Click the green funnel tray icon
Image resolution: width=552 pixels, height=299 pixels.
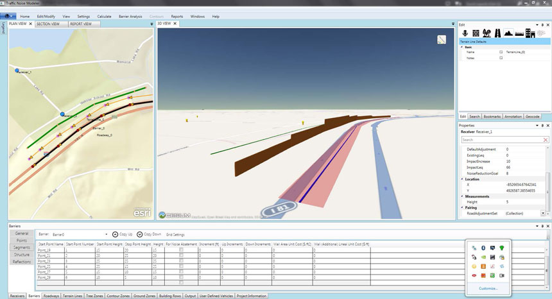pos(502,248)
